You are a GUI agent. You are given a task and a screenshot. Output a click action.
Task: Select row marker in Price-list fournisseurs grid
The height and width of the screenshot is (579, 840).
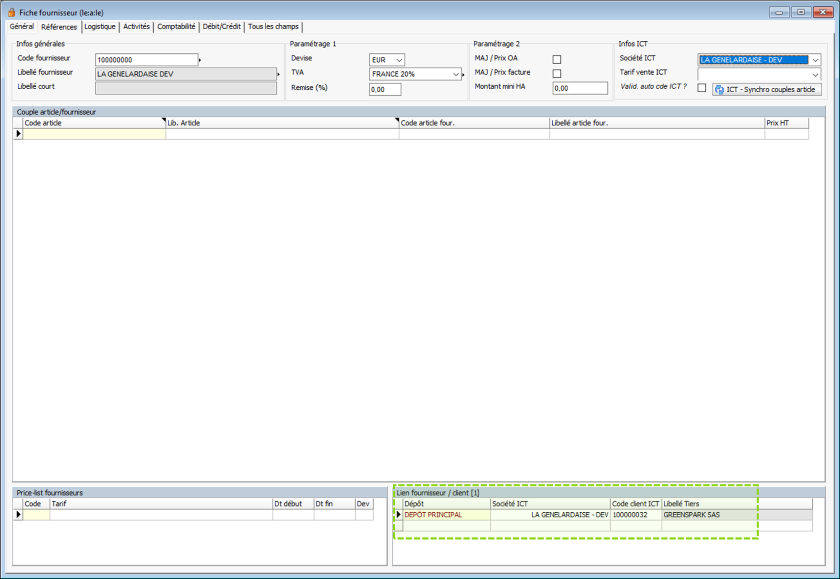(x=18, y=514)
